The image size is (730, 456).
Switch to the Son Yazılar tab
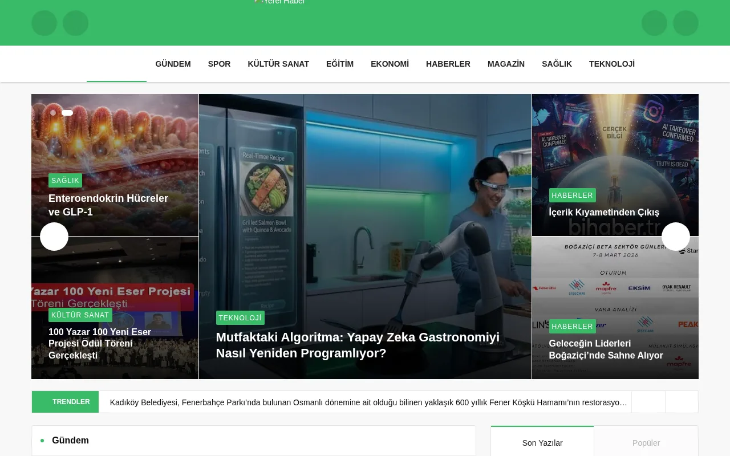[x=542, y=443]
